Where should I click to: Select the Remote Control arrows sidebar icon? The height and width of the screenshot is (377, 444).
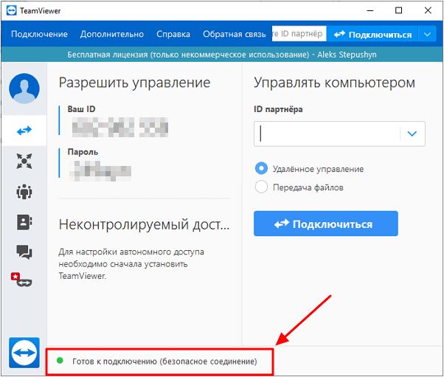point(24,131)
